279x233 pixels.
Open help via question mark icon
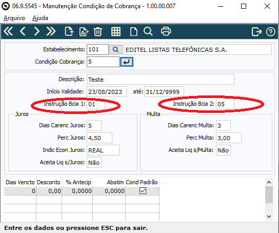[270, 32]
